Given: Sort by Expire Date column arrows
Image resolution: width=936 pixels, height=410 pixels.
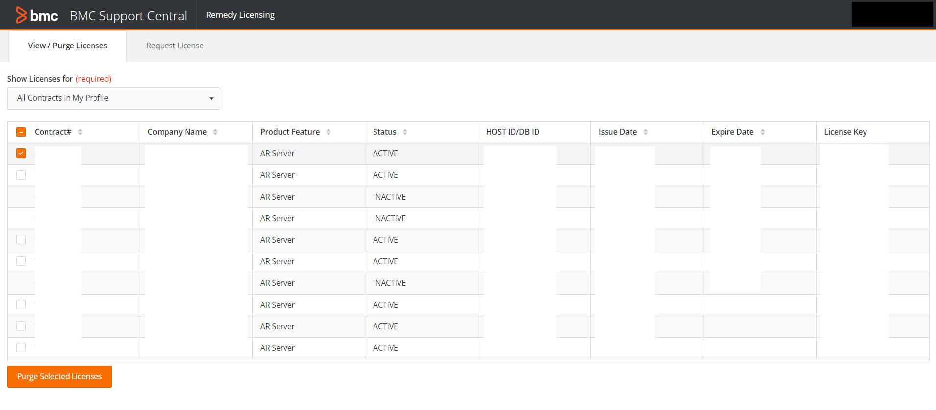Looking at the screenshot, I should click(763, 132).
